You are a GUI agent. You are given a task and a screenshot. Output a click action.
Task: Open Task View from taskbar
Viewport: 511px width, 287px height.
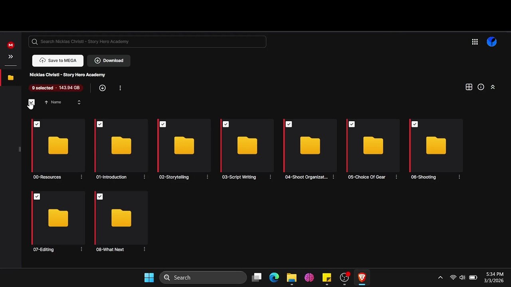[257, 277]
